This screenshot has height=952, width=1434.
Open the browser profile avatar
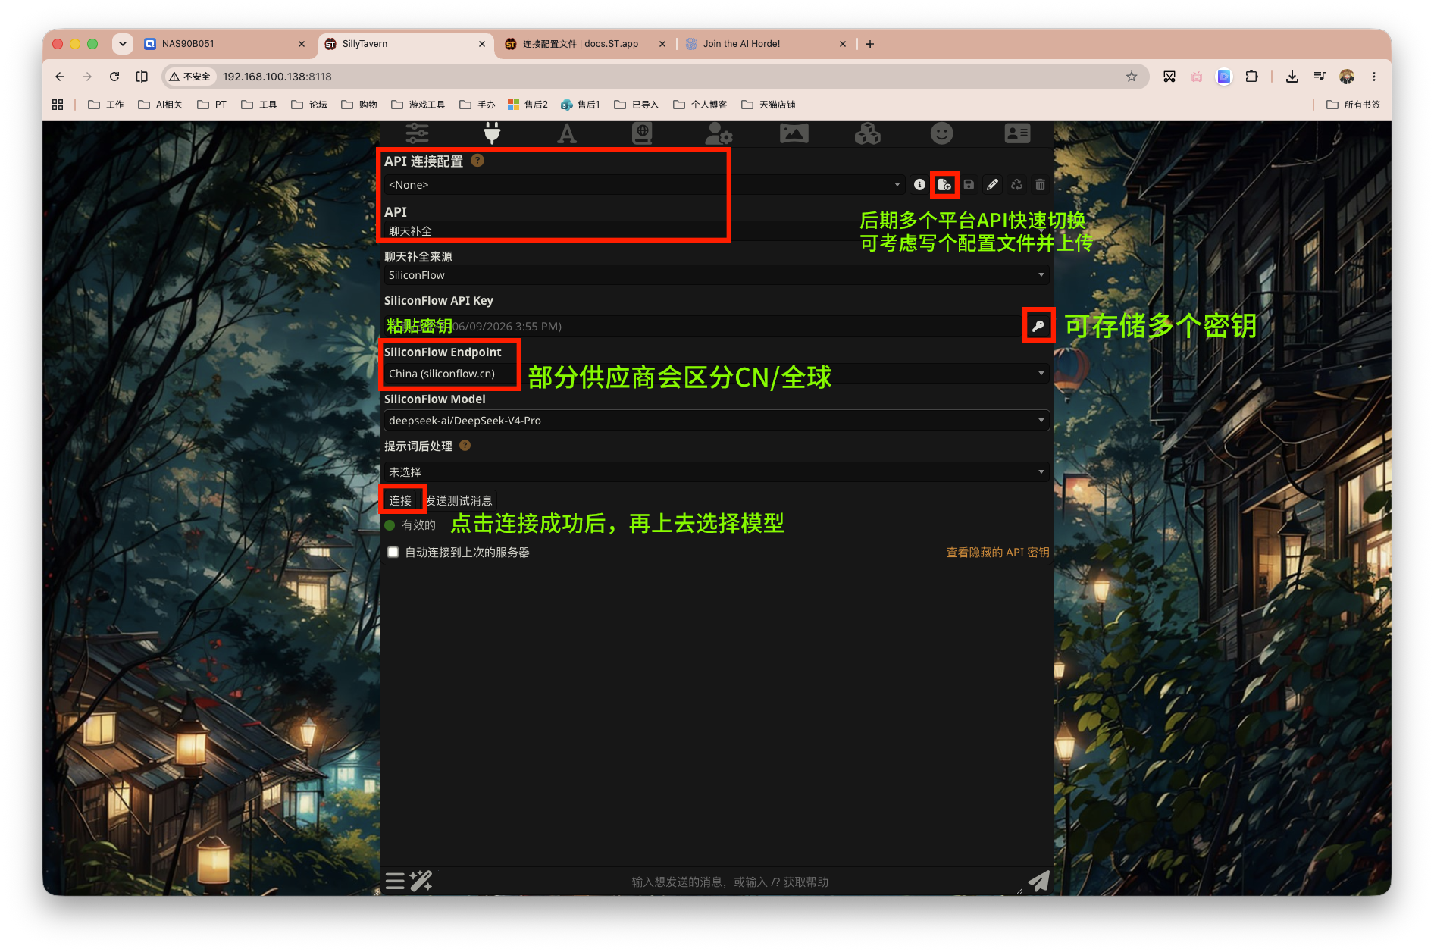(x=1347, y=77)
